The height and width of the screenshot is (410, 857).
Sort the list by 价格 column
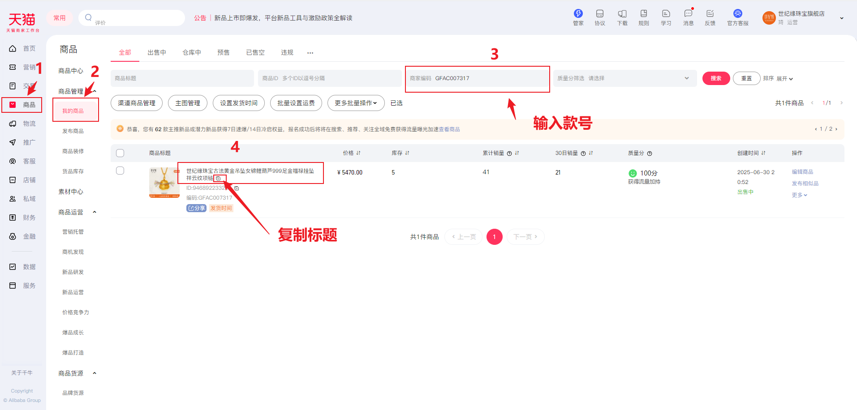click(x=352, y=153)
